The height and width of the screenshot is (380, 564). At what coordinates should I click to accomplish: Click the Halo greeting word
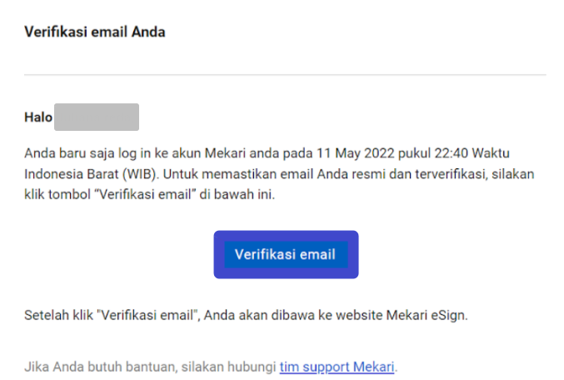[38, 117]
